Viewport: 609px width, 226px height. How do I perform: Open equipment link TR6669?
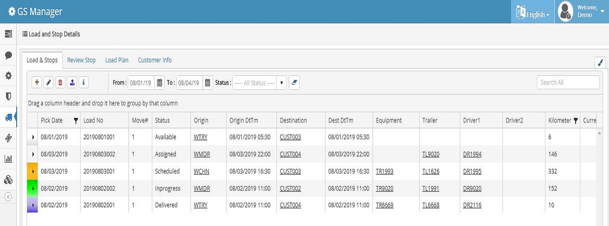pos(385,205)
